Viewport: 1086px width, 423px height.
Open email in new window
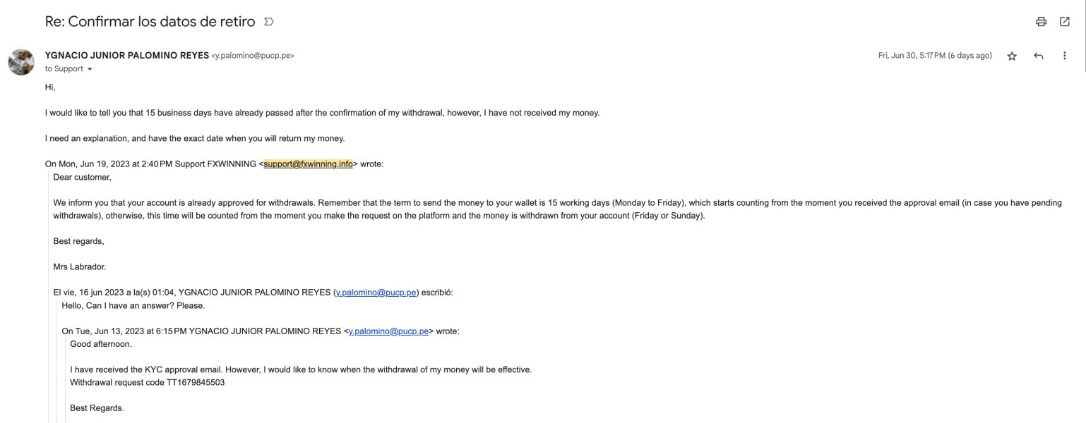coord(1065,22)
